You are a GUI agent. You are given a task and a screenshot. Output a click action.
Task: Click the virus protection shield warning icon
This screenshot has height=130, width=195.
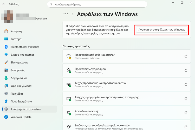(69, 56)
